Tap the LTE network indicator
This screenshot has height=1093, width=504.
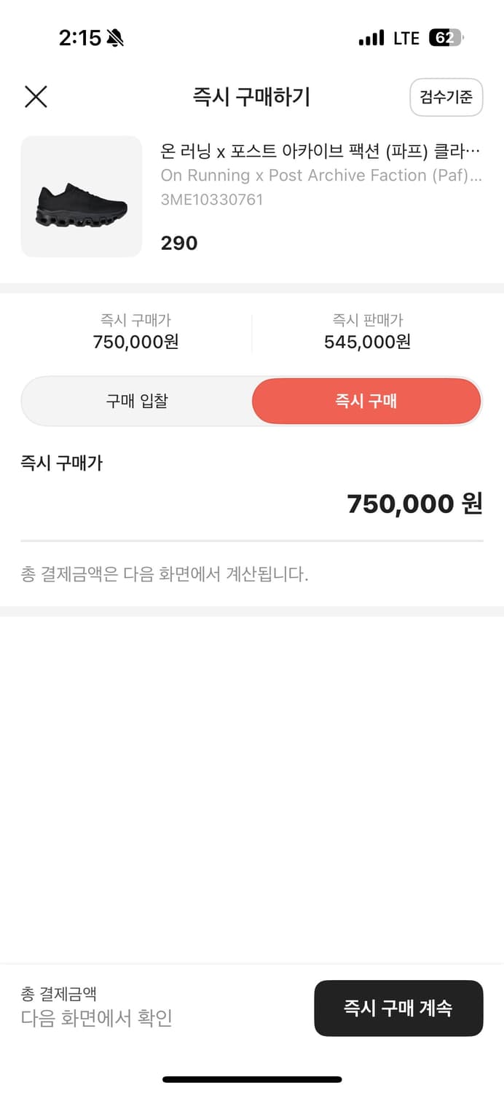click(x=405, y=38)
